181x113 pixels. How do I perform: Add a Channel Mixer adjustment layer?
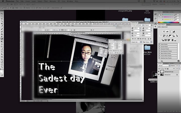coord(177,36)
